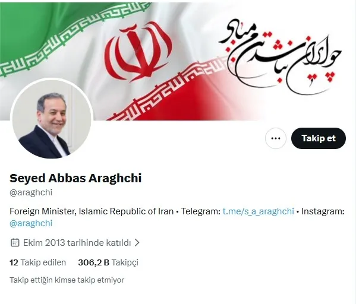Image resolution: width=356 pixels, height=304 pixels.
Task: Click the t.me/s_a_araghchi Telegram link
Action: [x=258, y=211]
